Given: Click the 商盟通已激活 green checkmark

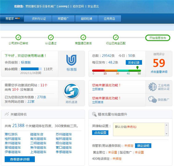Looking at the screenshot, I should tap(83, 37).
